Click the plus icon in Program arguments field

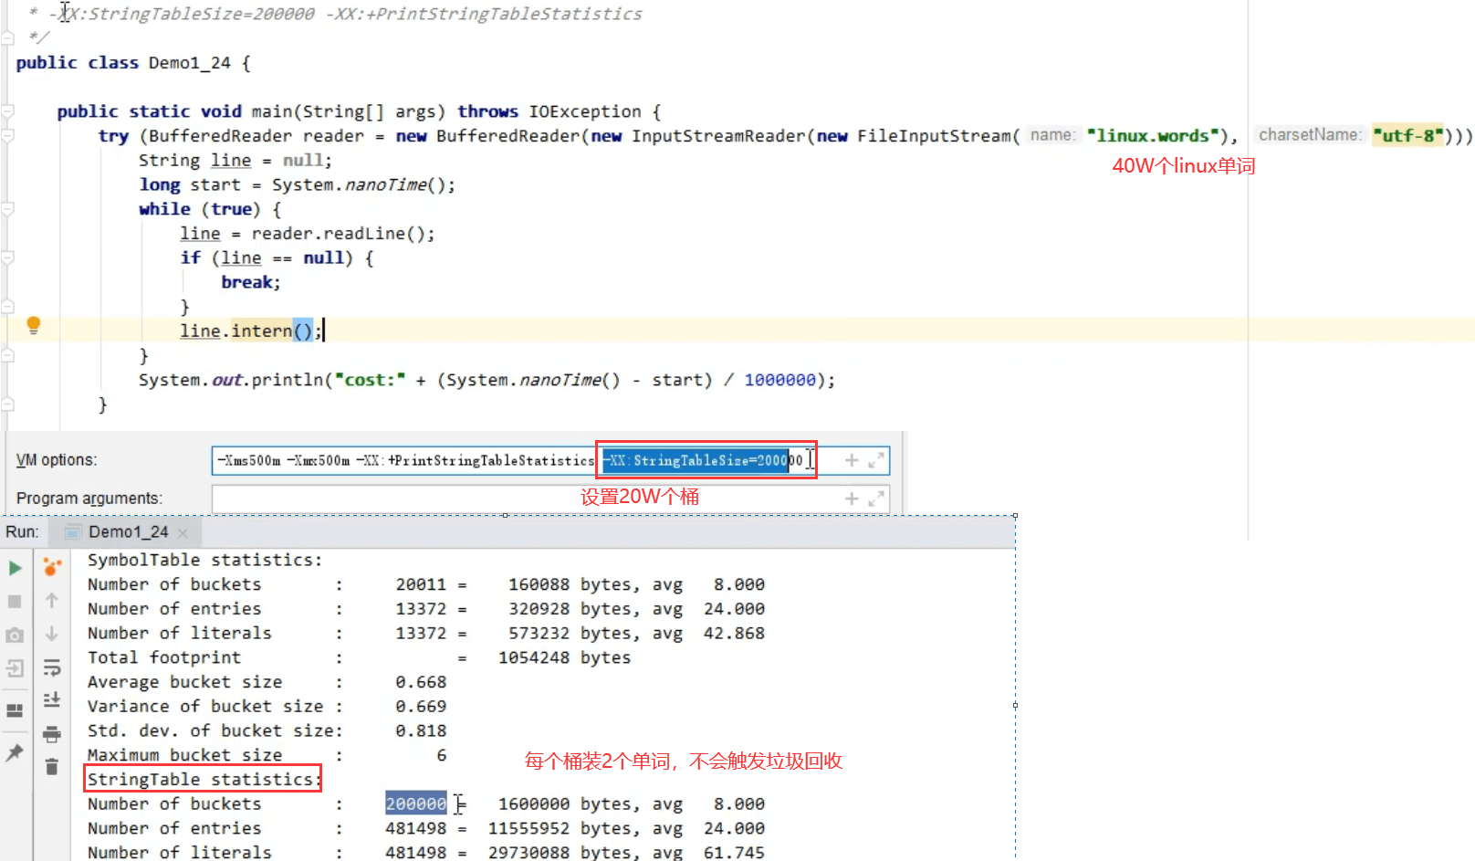pos(852,499)
